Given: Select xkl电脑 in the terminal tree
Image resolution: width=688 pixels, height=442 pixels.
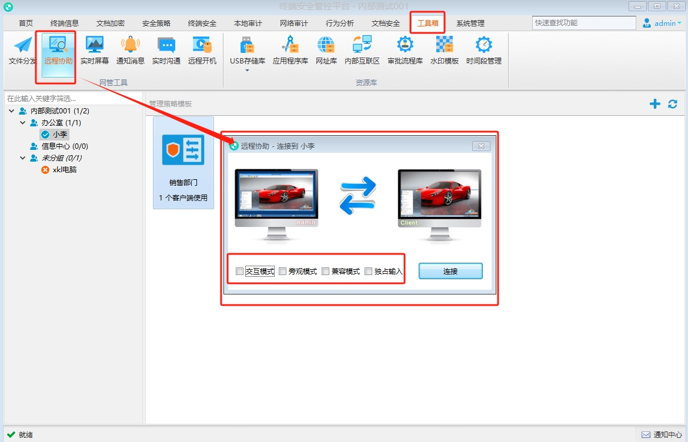Looking at the screenshot, I should [x=65, y=170].
